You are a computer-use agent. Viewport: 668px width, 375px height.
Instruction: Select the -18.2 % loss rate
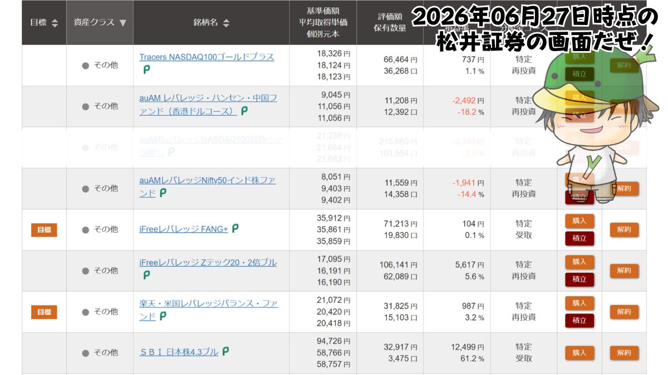pos(471,112)
